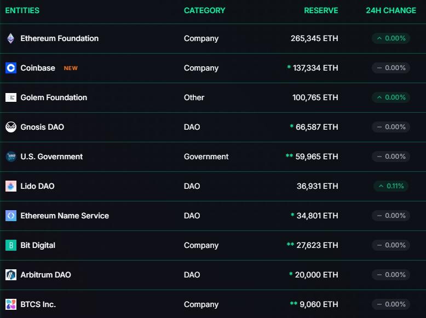Click the DAO category in Gnosis DAO row
This screenshot has height=318, width=426.
[x=192, y=127]
